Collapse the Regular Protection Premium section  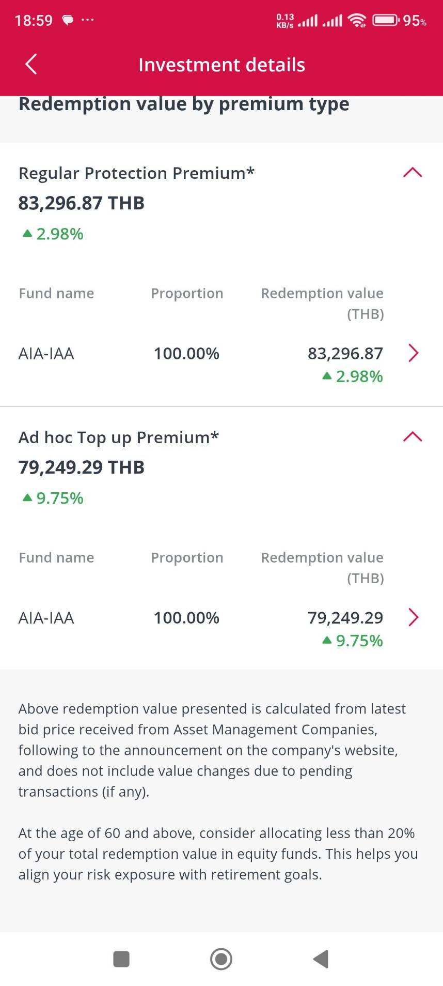[412, 173]
